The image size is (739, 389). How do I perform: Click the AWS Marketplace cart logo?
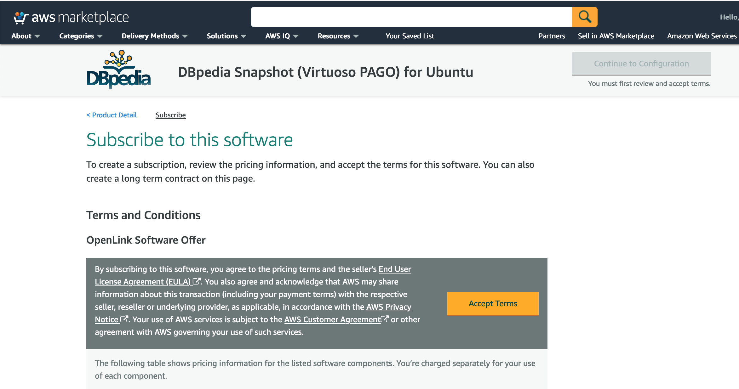pos(21,18)
